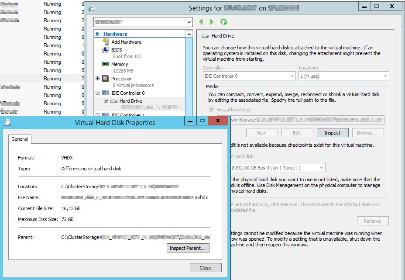The height and width of the screenshot is (280, 405).
Task: Click the hardware tree scrollbar up arrow
Action: pos(189,34)
